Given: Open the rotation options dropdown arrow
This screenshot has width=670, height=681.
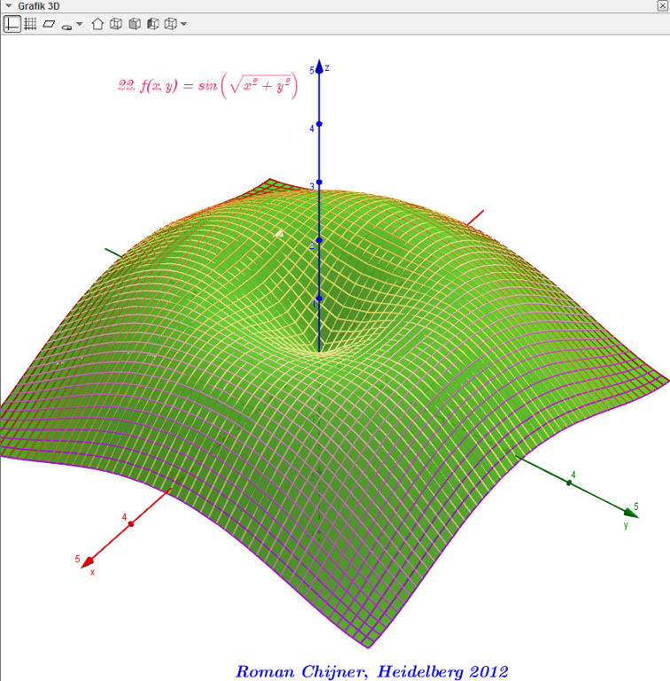Looking at the screenshot, I should [x=80, y=24].
